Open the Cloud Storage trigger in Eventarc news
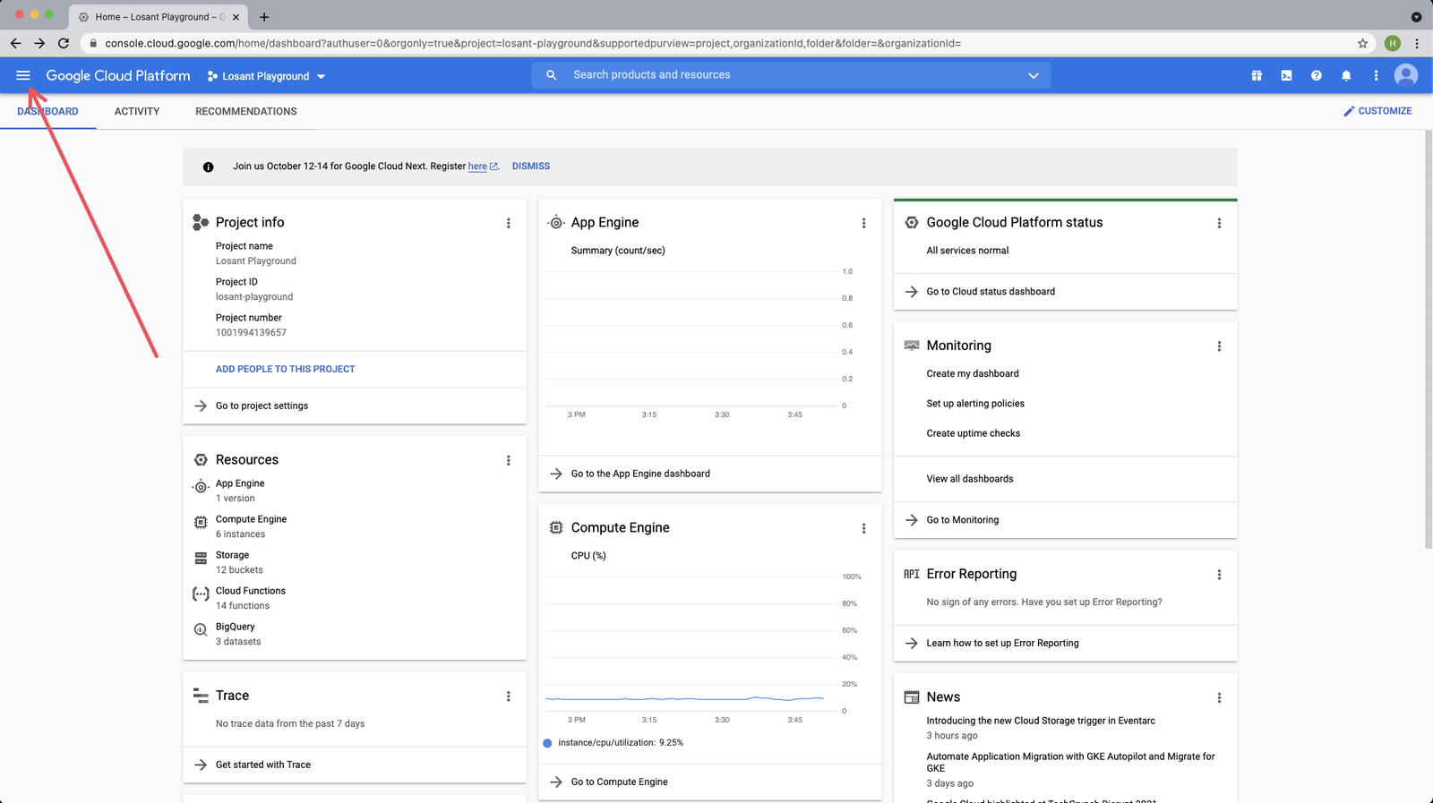The width and height of the screenshot is (1433, 803). tap(1041, 721)
